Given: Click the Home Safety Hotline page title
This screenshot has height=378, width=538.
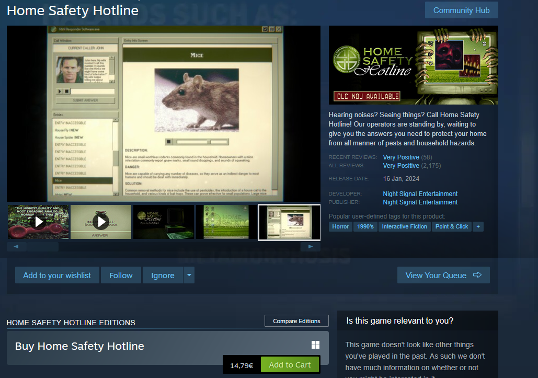Looking at the screenshot, I should click(73, 10).
